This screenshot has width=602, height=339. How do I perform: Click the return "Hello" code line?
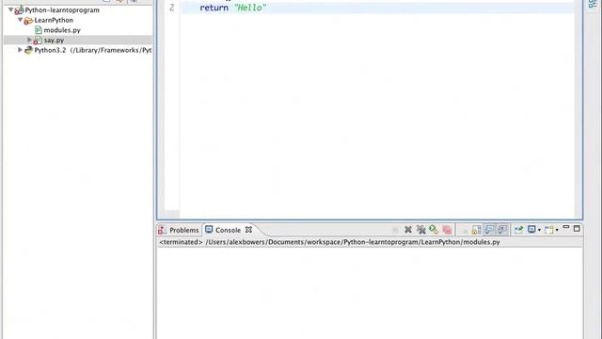tap(232, 8)
